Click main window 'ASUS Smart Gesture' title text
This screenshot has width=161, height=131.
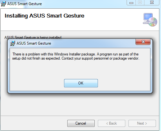click(x=25, y=4)
